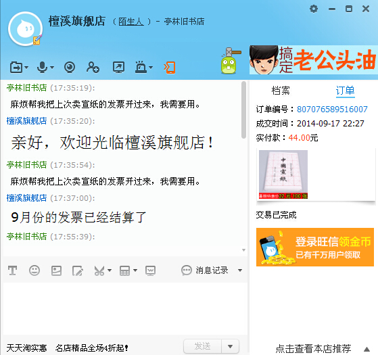This screenshot has width=378, height=355.
Task: Open remote screen share icon
Action: (118, 67)
